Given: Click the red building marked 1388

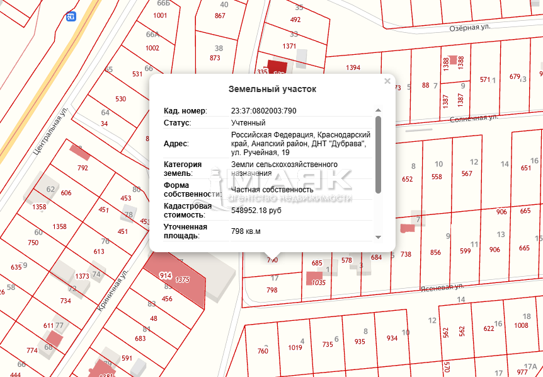Looking at the screenshot, I should pos(453,61).
